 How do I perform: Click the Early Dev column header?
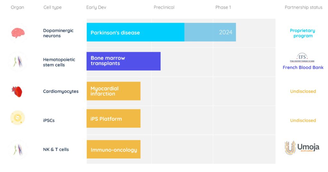pyautogui.click(x=96, y=7)
